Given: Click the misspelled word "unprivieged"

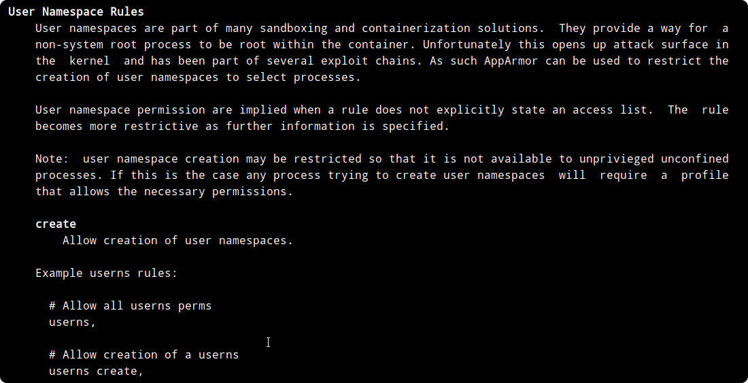Looking at the screenshot, I should [616, 159].
